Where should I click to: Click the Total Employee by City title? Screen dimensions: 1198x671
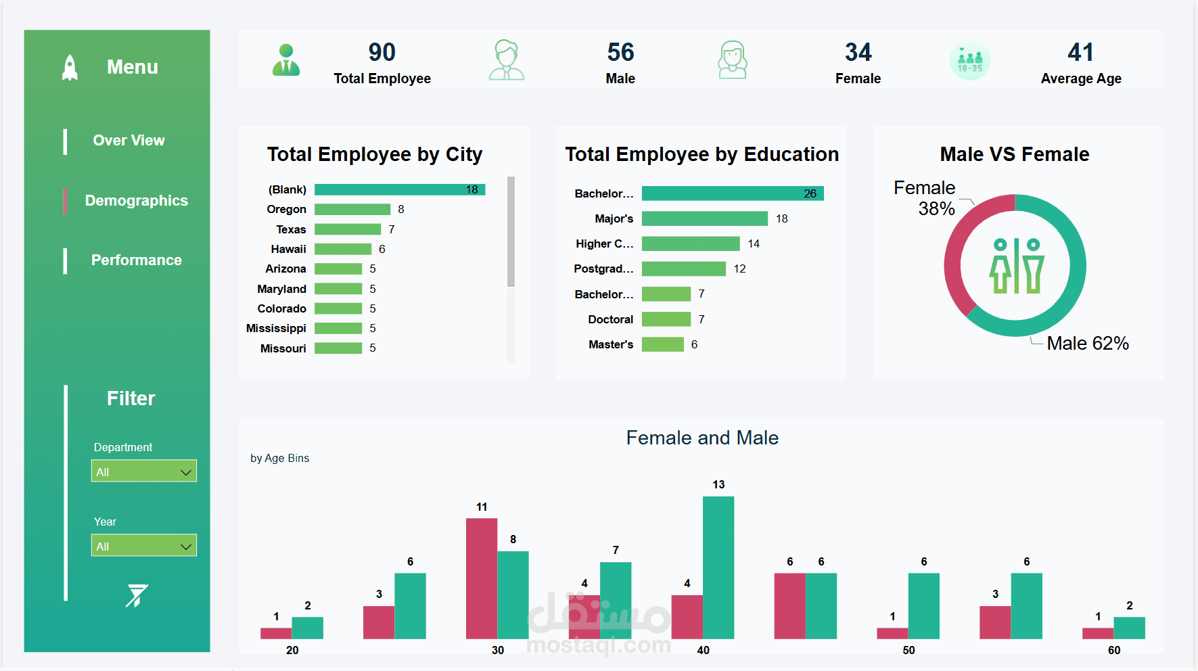pyautogui.click(x=375, y=155)
